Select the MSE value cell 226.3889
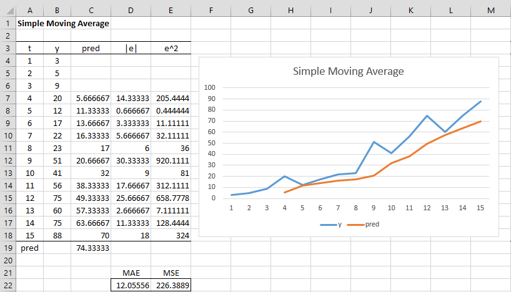The width and height of the screenshot is (511, 292). pos(171,286)
